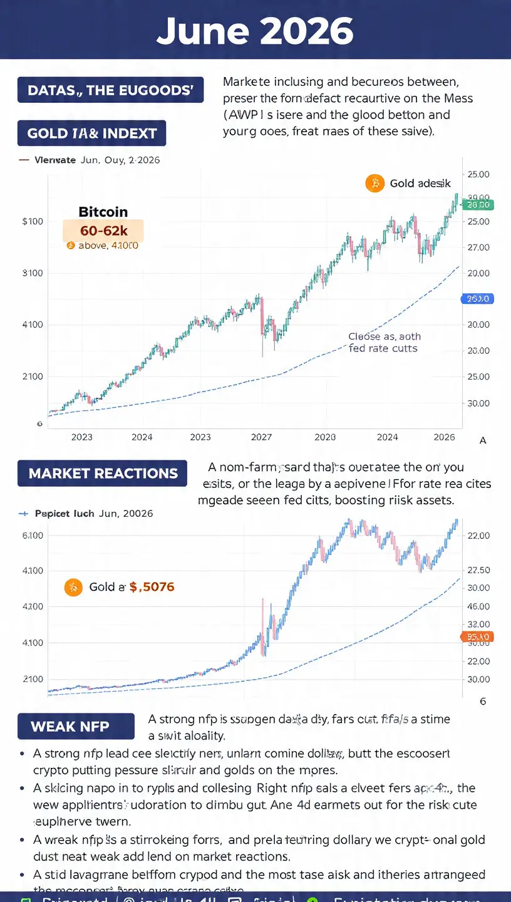Click the red line legend marker before Vlemvate
The image size is (511, 902).
pos(24,160)
